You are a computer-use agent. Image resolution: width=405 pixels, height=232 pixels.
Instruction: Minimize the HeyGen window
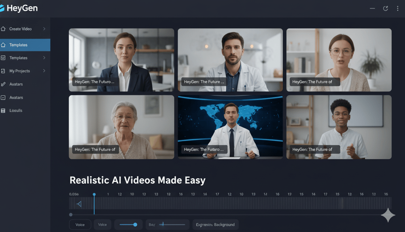(372, 9)
